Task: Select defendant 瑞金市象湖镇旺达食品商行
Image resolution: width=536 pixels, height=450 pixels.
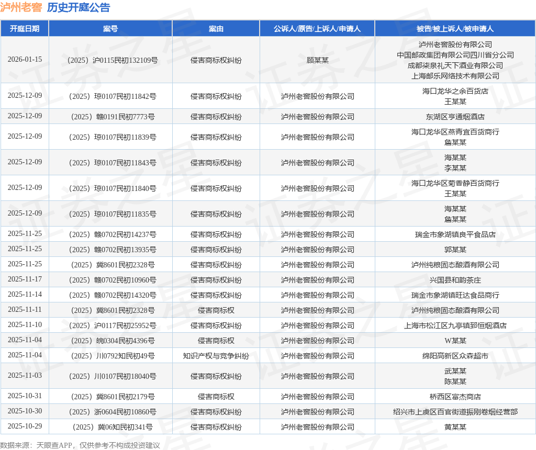Action: [455, 295]
